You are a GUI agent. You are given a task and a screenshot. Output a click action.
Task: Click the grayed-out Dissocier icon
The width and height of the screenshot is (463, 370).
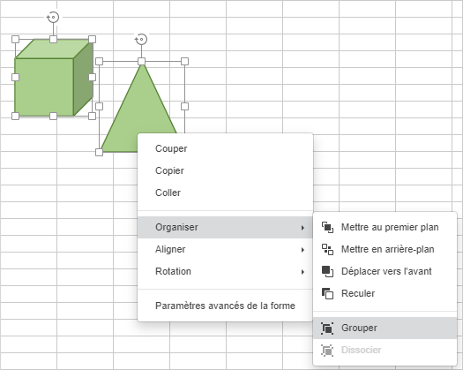[x=327, y=351]
